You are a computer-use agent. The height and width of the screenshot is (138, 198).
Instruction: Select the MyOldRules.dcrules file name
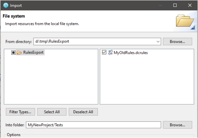tap(131, 53)
